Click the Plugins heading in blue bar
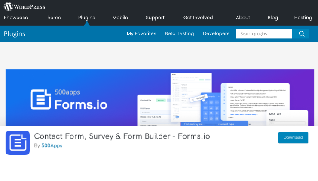318x181 pixels. 15,33
